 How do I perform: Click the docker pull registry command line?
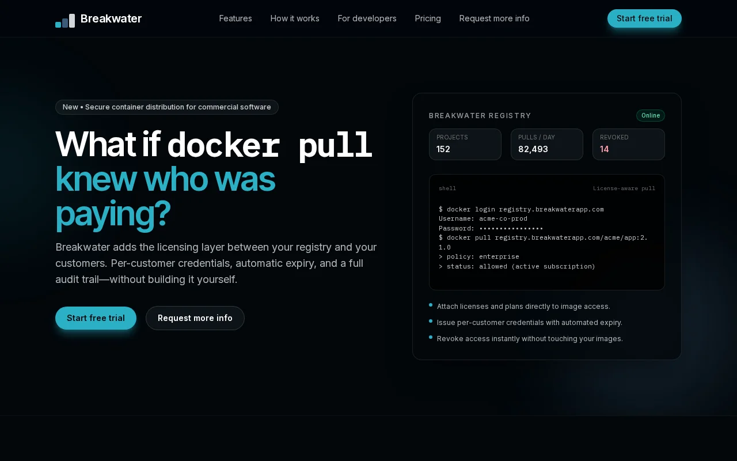tap(543, 242)
